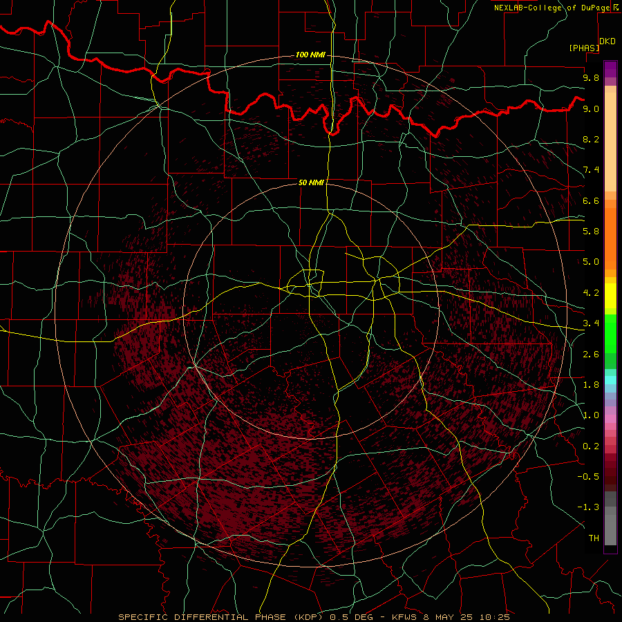Click the 2.6 scale value
Viewport: 622px width, 622px height.
point(591,355)
